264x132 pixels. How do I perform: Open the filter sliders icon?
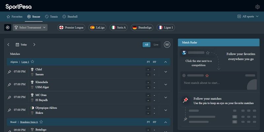point(167,45)
